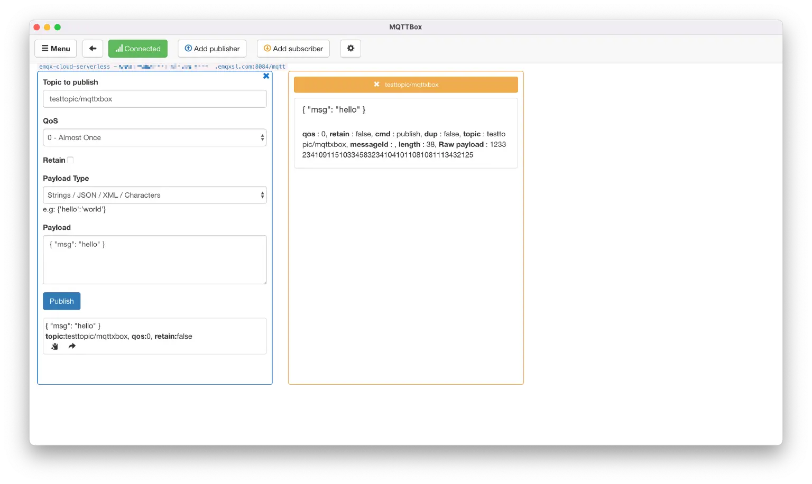Open the Payload Type dropdown
This screenshot has width=812, height=484.
coord(155,195)
